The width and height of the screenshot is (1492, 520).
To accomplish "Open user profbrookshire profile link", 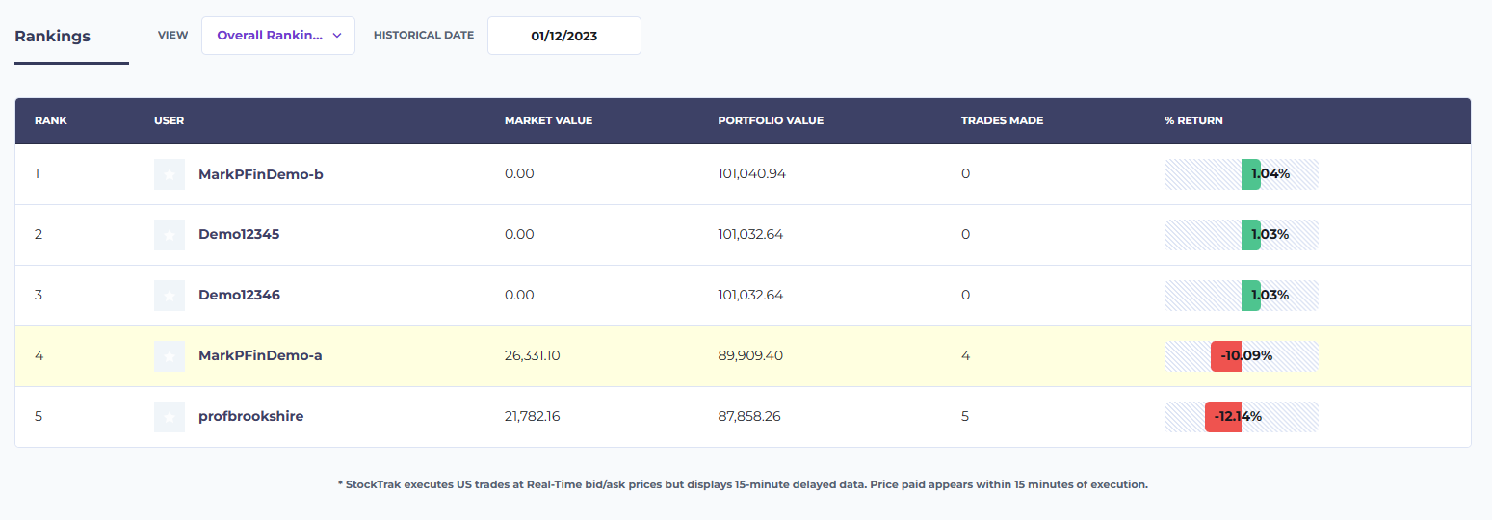I will 251,417.
